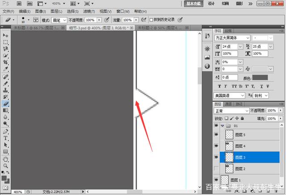Screen dimensions: 286x195
Task: Select the Eyedropper tool
Action: tap(5, 69)
